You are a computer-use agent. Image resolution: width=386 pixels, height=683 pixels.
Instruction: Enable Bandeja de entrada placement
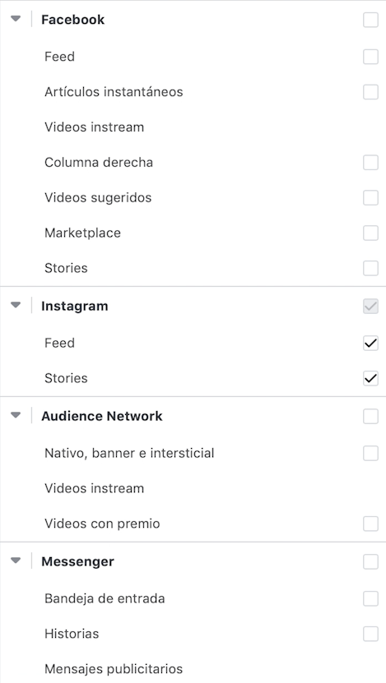tap(370, 599)
